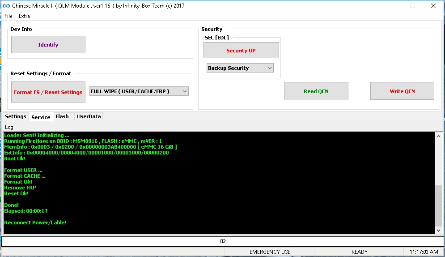Viewport: 445px width, 257px height.
Task: Click the 'Loader Sent! Initializing ...' log line
Action: [37, 135]
